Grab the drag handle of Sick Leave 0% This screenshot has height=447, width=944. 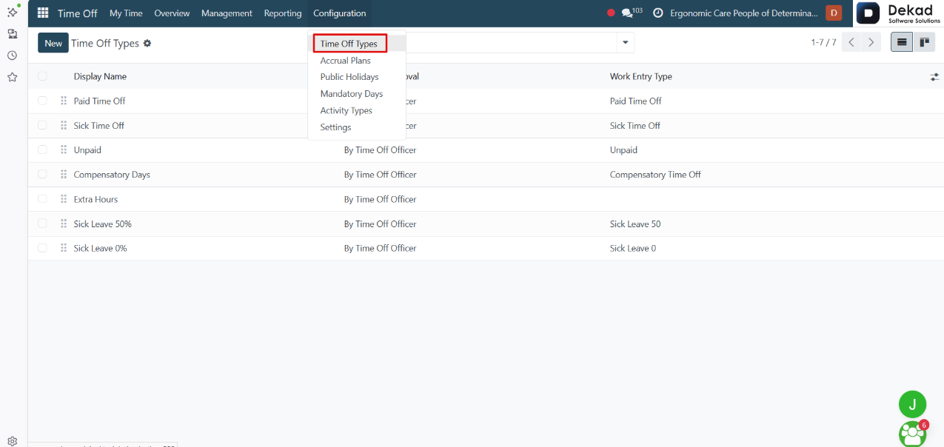pos(64,248)
